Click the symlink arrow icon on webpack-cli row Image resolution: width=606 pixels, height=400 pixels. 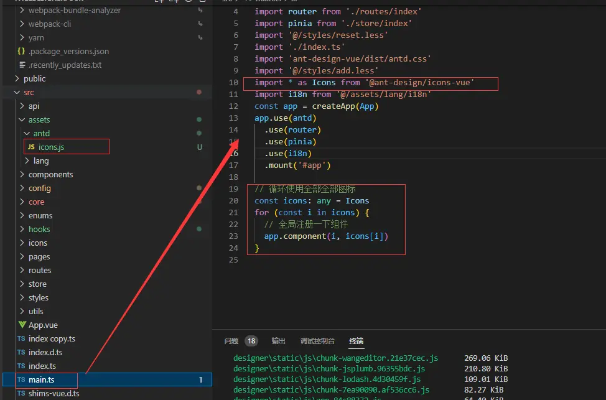pyautogui.click(x=200, y=24)
